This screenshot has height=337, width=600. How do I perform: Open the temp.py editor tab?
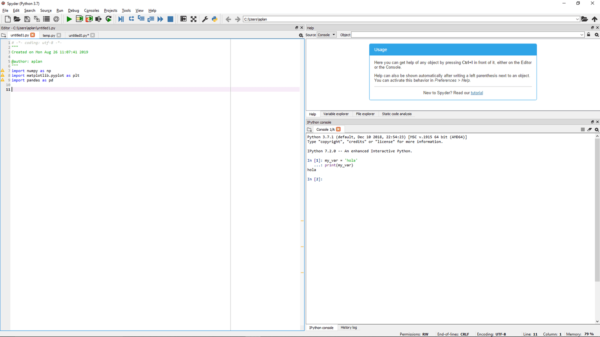click(x=49, y=35)
